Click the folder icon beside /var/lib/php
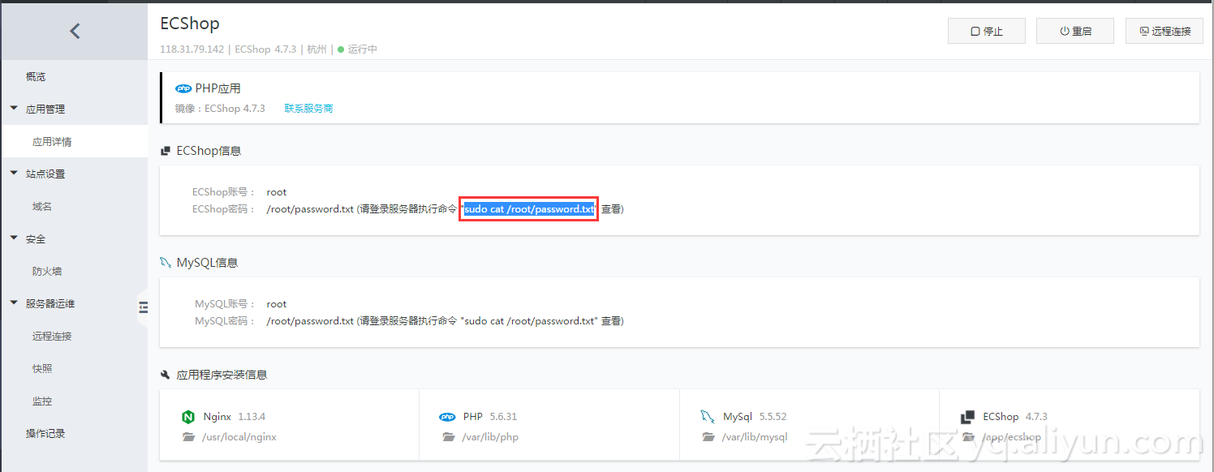Viewport: 1214px width, 472px height. tap(449, 437)
